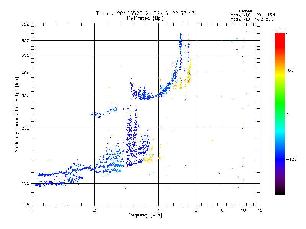Click the y-axis tick label '600'
The width and height of the screenshot is (306, 229).
click(26, 41)
